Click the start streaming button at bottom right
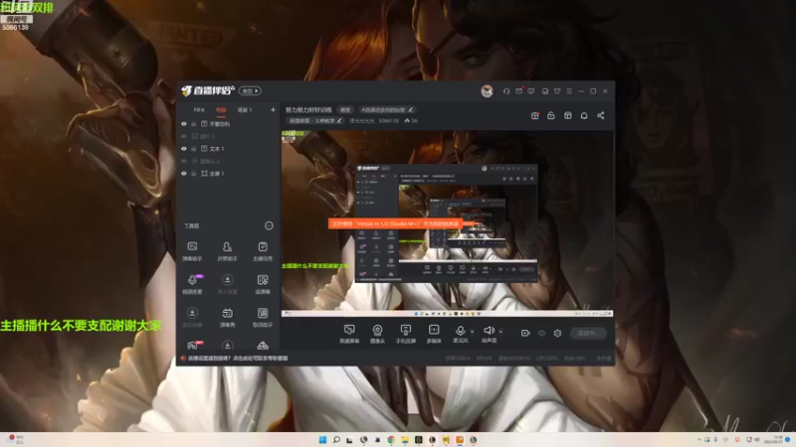The height and width of the screenshot is (447, 796). click(x=587, y=333)
